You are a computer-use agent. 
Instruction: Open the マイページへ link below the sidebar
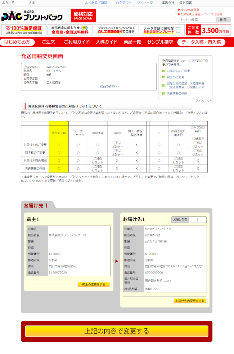[x=204, y=101]
